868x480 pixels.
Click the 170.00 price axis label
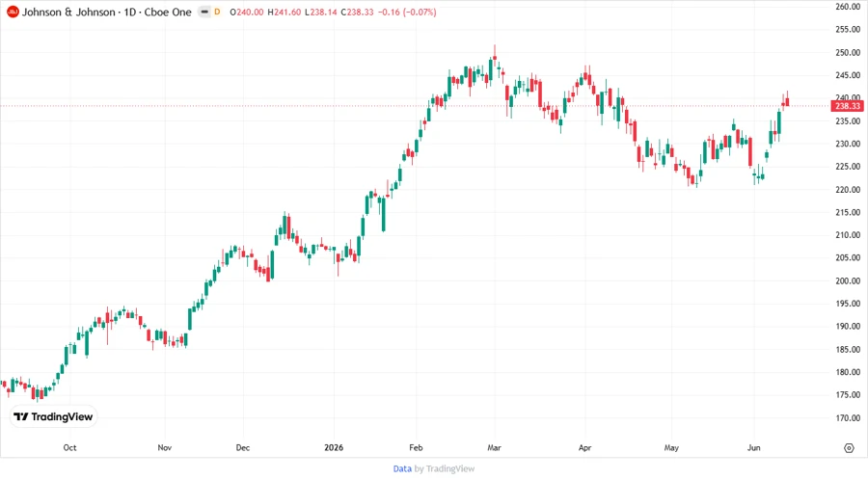tap(848, 418)
